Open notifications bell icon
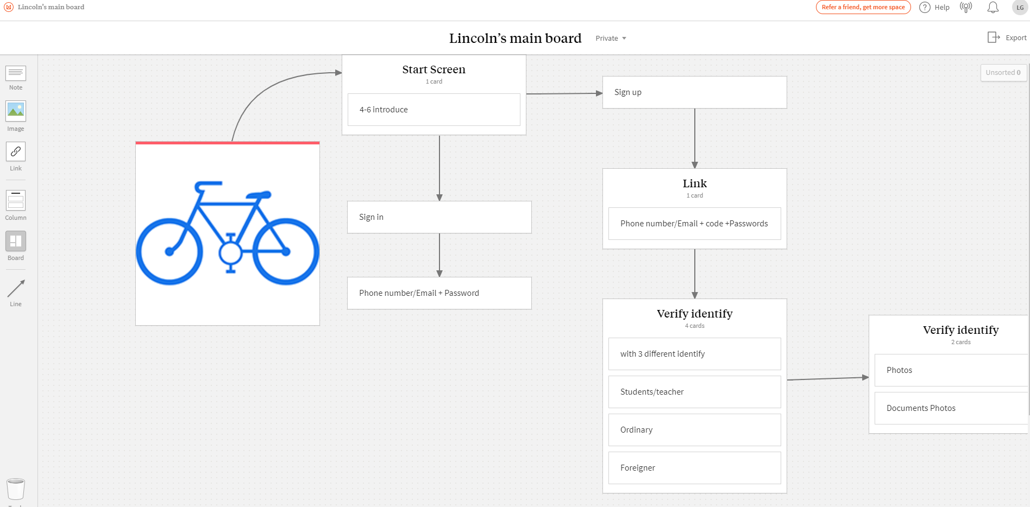 993,8
